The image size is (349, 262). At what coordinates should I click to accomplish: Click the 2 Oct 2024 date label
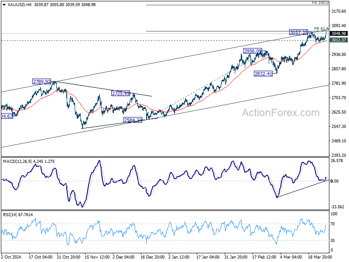pos(11,257)
